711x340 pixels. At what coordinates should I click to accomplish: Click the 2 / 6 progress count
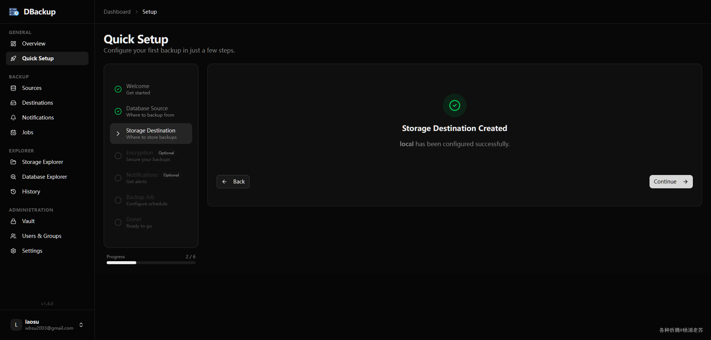191,257
